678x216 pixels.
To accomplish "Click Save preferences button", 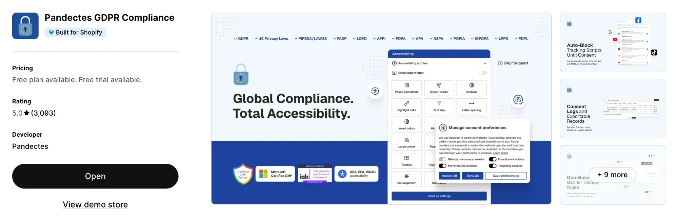I will 506,176.
